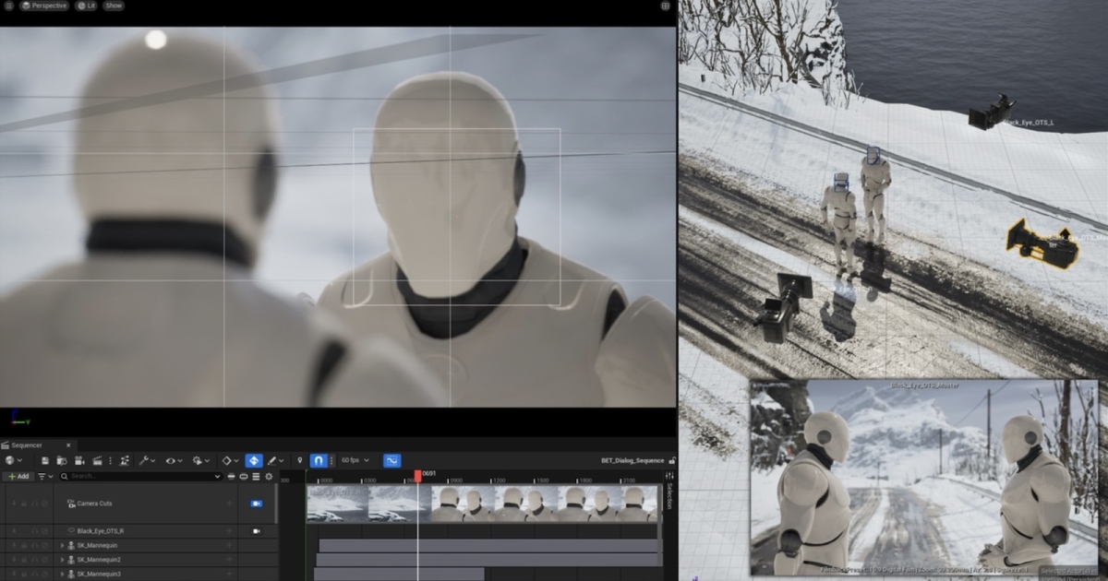This screenshot has width=1108, height=581.
Task: Open the search history dropdown arrow
Action: pyautogui.click(x=217, y=476)
